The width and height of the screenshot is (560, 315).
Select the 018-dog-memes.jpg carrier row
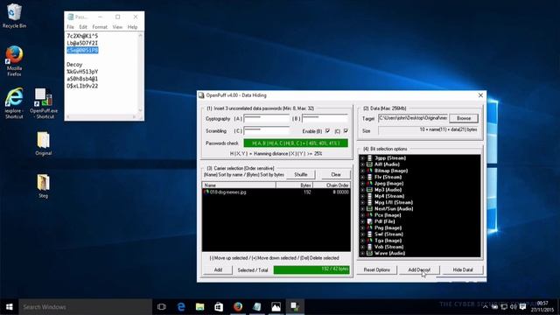point(276,192)
